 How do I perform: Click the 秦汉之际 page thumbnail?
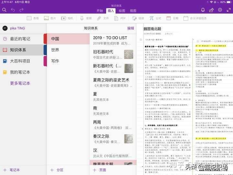click(x=129, y=139)
